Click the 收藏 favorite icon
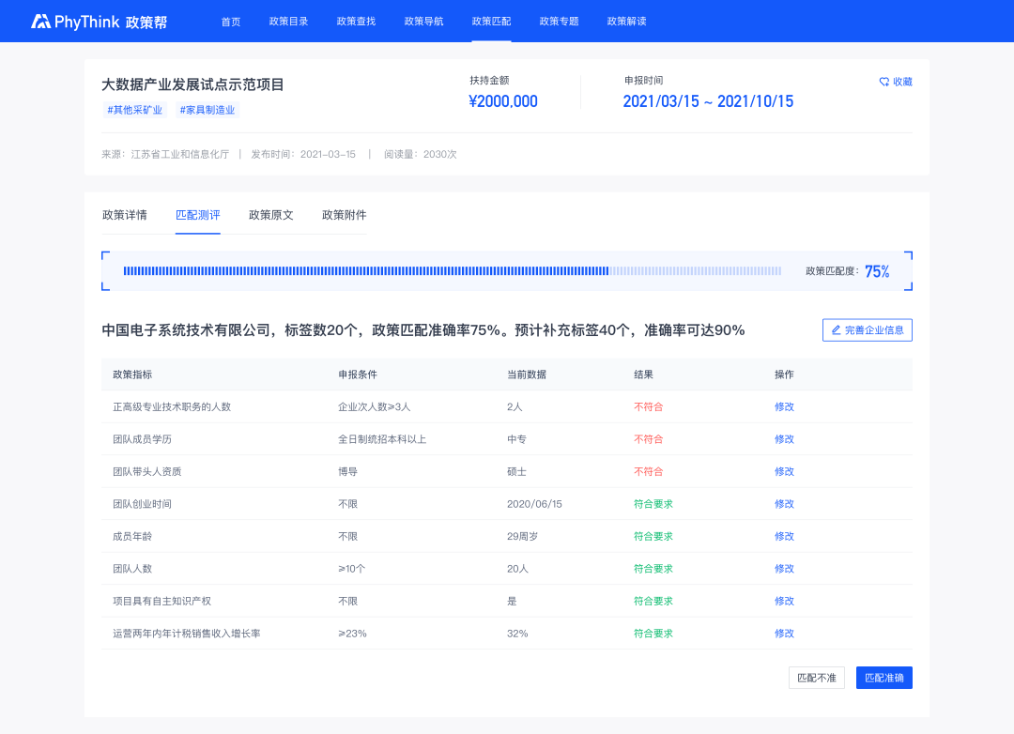Image resolution: width=1014 pixels, height=734 pixels. click(x=884, y=82)
